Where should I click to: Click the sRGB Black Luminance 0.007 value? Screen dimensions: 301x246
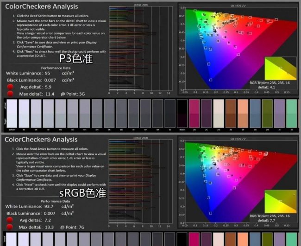[50, 213]
